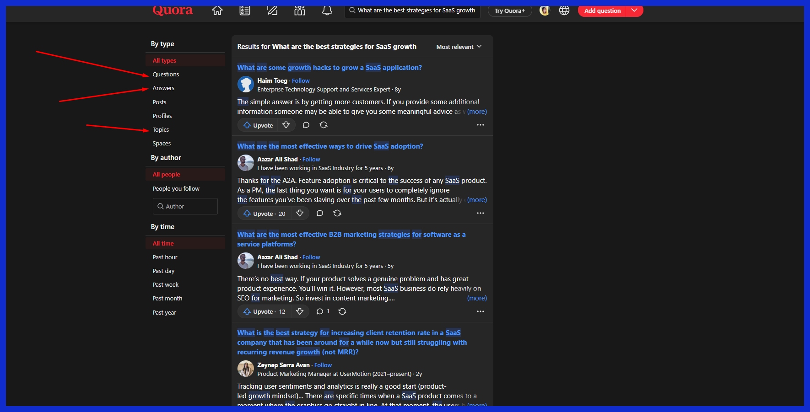Open the Following feed icon
Viewport: 810px width, 412px height.
click(x=245, y=11)
